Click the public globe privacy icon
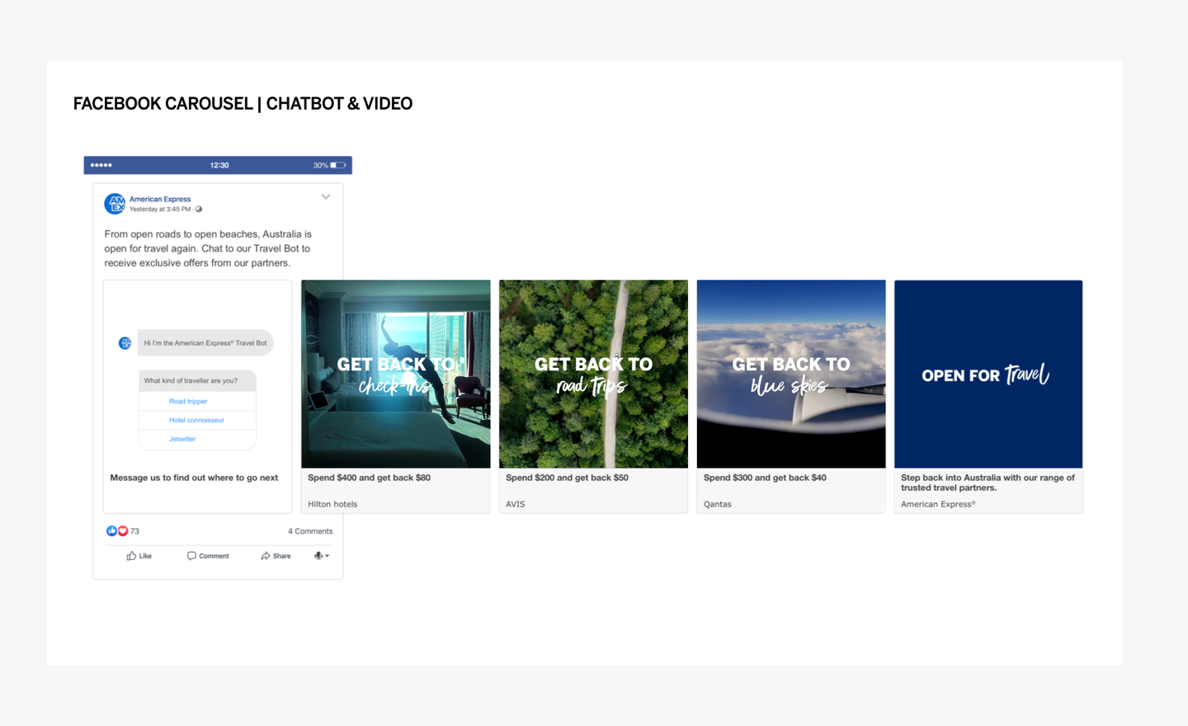The image size is (1188, 726). tap(199, 210)
